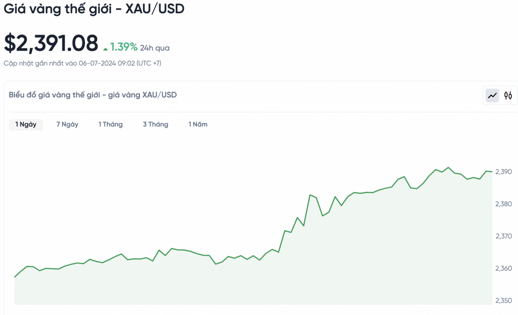Select the 1 Ngày time range
This screenshot has height=315, width=518.
pyautogui.click(x=26, y=124)
